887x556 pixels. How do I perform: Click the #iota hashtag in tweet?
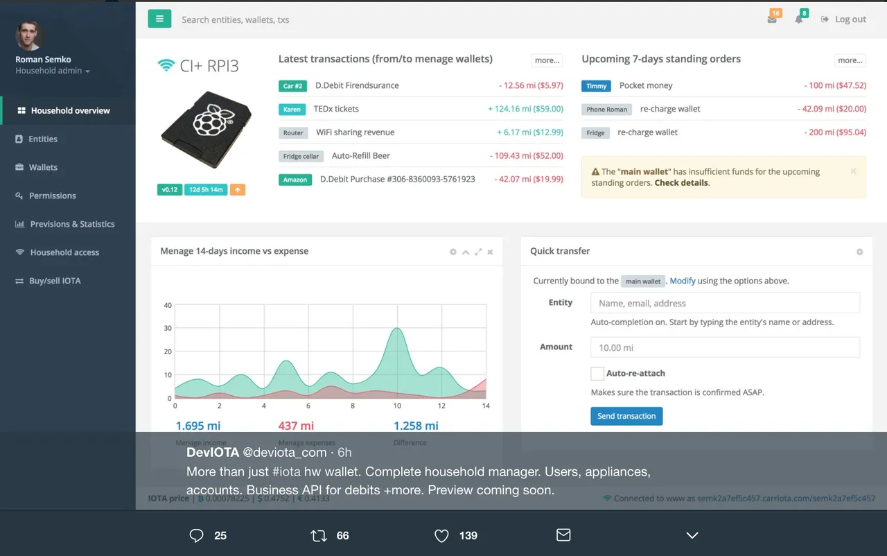(x=287, y=471)
